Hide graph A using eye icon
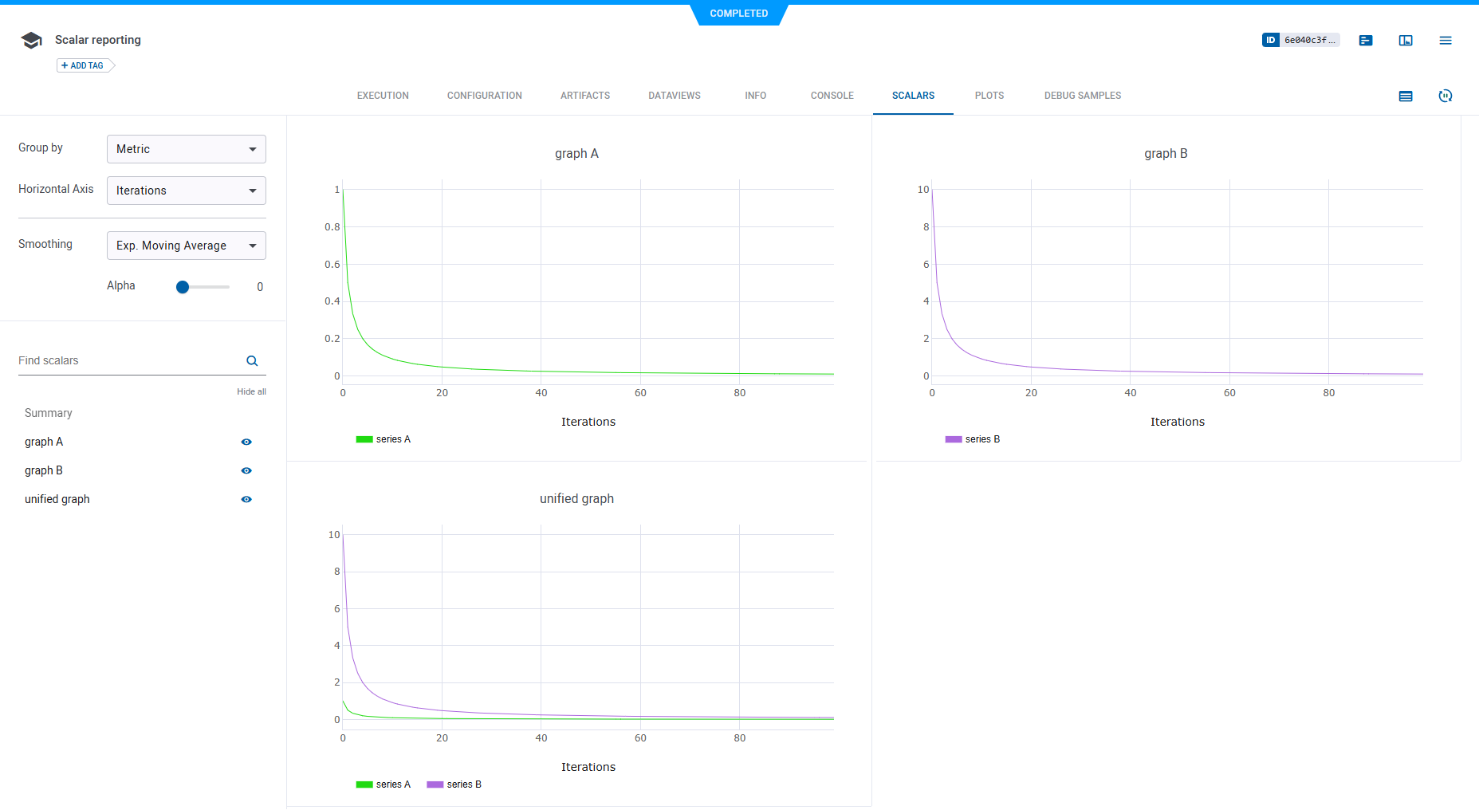1479x810 pixels. coord(246,442)
